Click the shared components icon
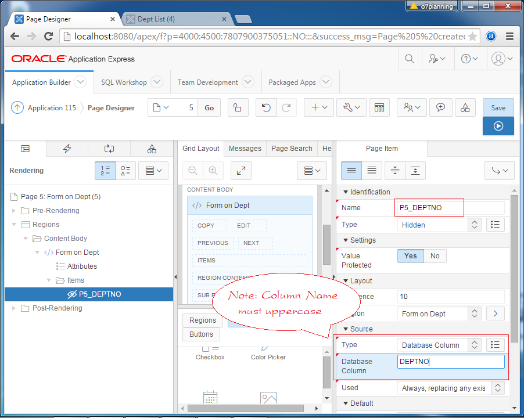524x418 pixels. click(465, 107)
